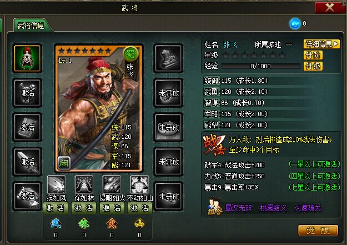Click the blue 风 element token
This screenshot has height=245, width=347.
click(x=56, y=224)
